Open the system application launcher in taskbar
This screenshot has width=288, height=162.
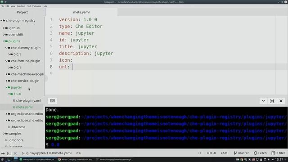coord(2,159)
